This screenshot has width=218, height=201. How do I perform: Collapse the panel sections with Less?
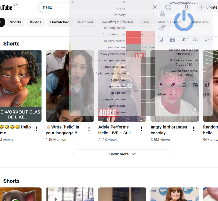coord(204,94)
